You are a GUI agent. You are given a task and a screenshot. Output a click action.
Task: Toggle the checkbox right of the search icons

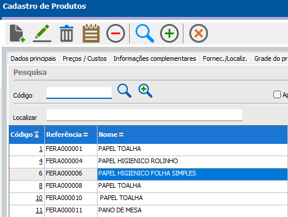(x=277, y=95)
